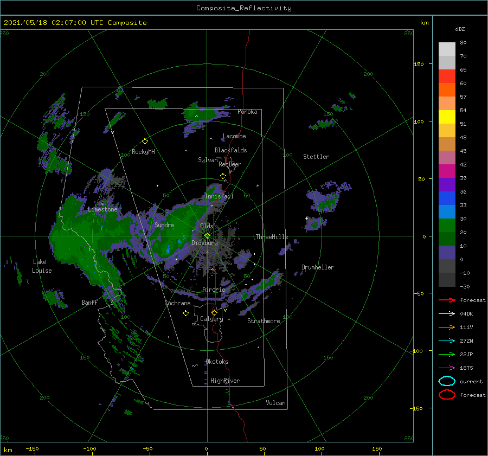The image size is (488, 456).
Task: Click the Okotoks city label
Action: 217,362
